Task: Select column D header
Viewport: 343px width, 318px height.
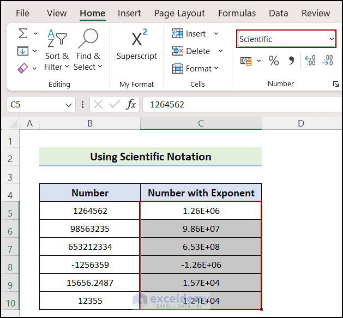Action: click(x=301, y=123)
